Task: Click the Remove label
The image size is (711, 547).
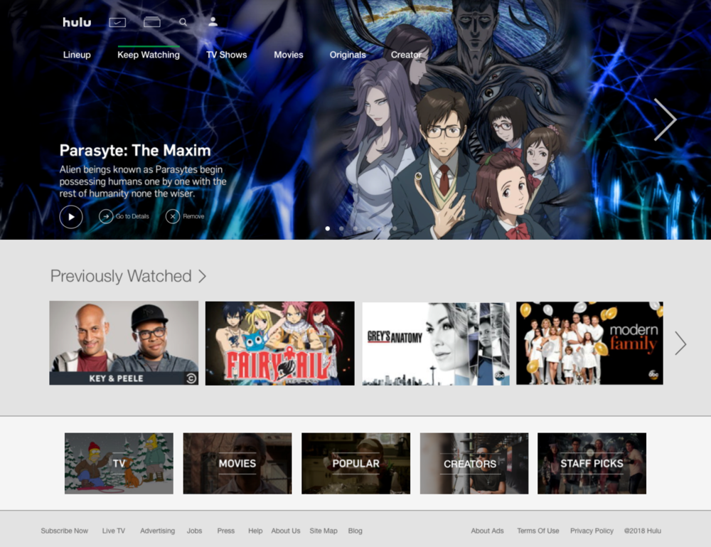Action: [193, 216]
